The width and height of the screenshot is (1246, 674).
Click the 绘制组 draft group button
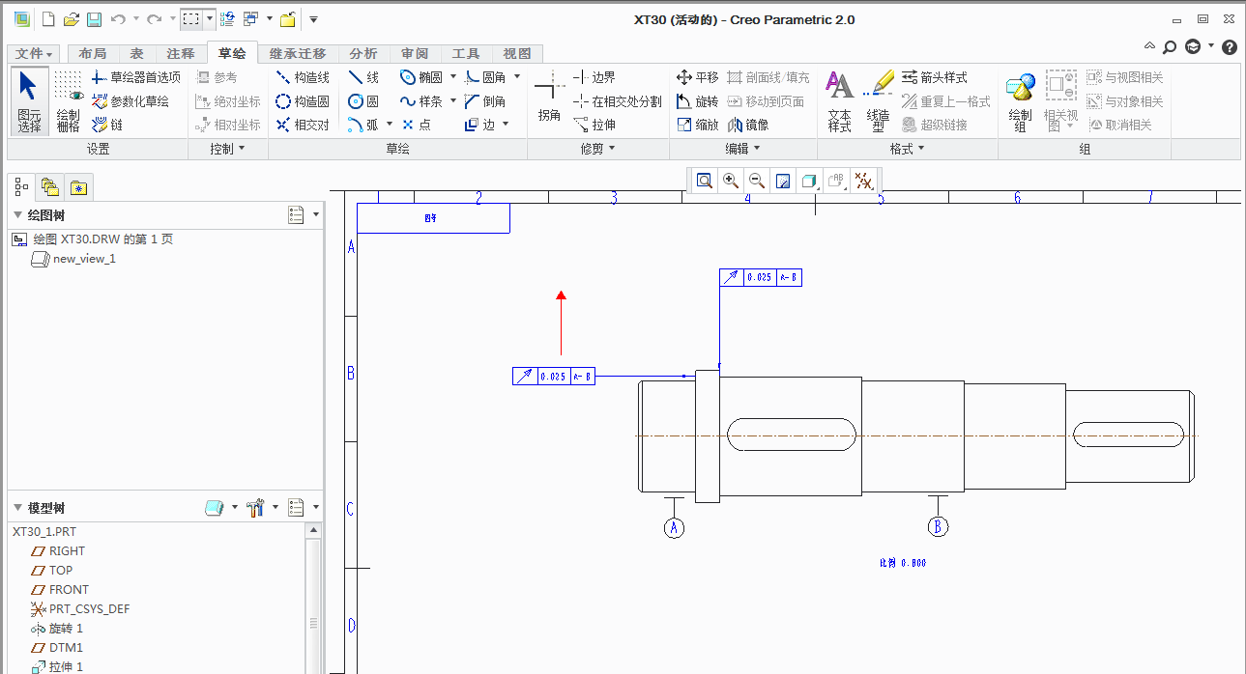coord(1020,100)
